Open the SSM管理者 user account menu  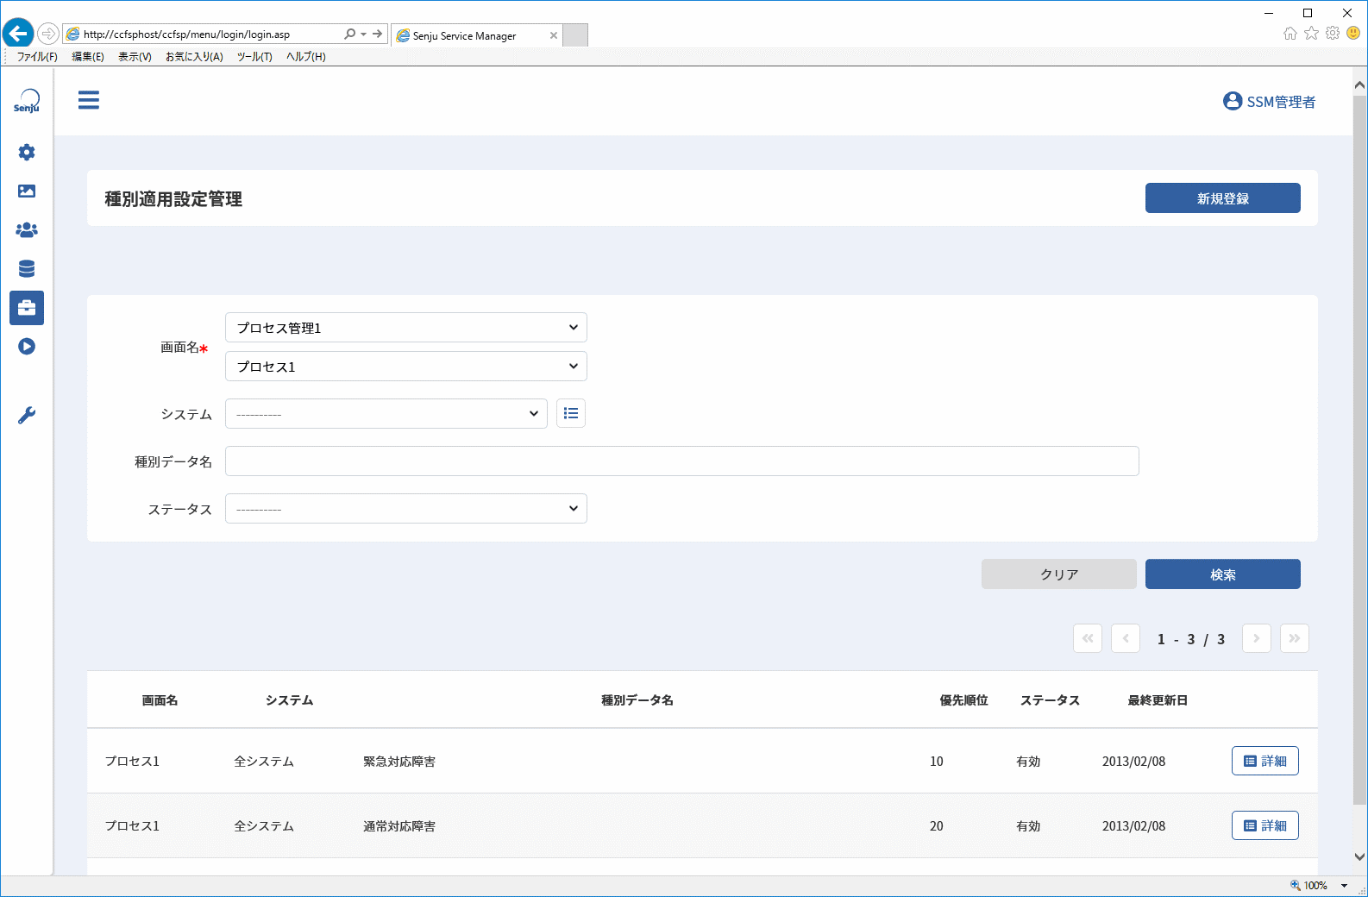point(1269,102)
